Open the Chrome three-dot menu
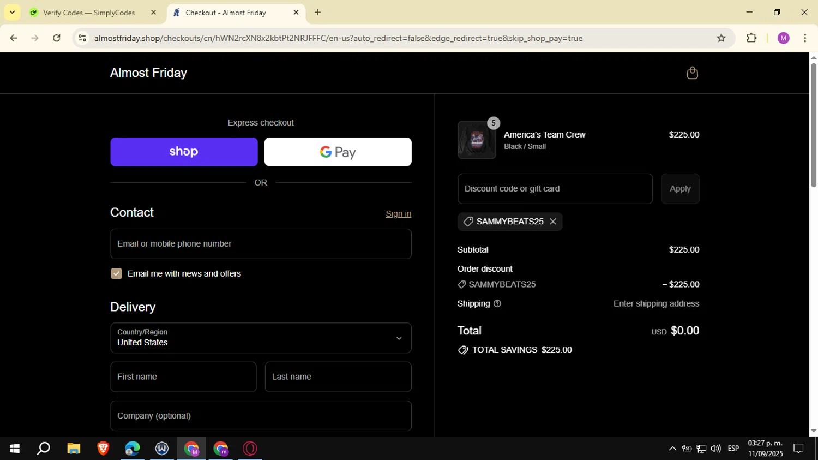This screenshot has width=818, height=460. 805,38
